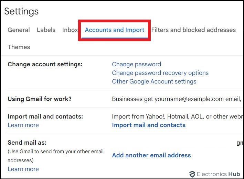Go to the Inbox settings tab

70,30
